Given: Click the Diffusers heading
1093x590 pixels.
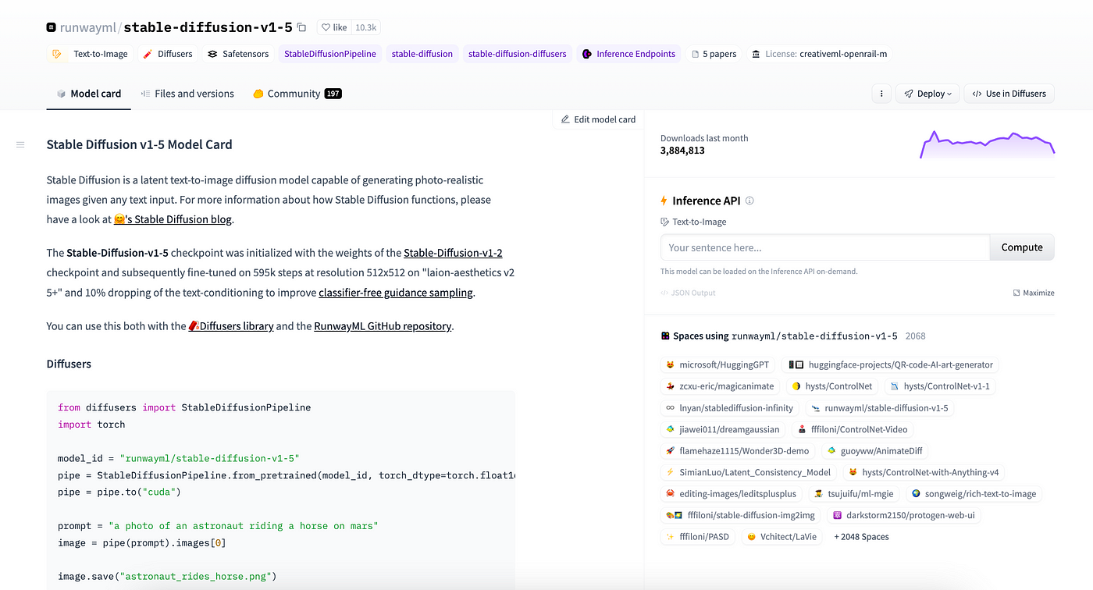Looking at the screenshot, I should (x=69, y=364).
